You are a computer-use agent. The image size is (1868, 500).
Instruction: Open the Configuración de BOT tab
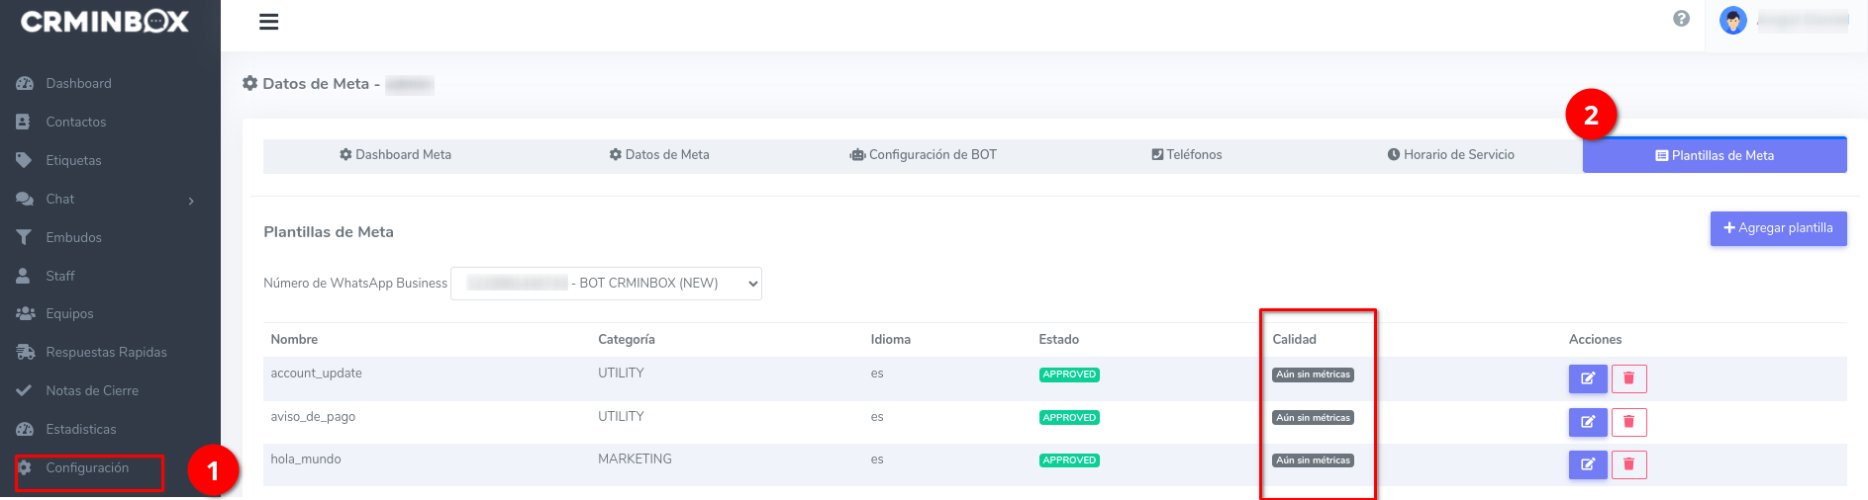coord(923,155)
